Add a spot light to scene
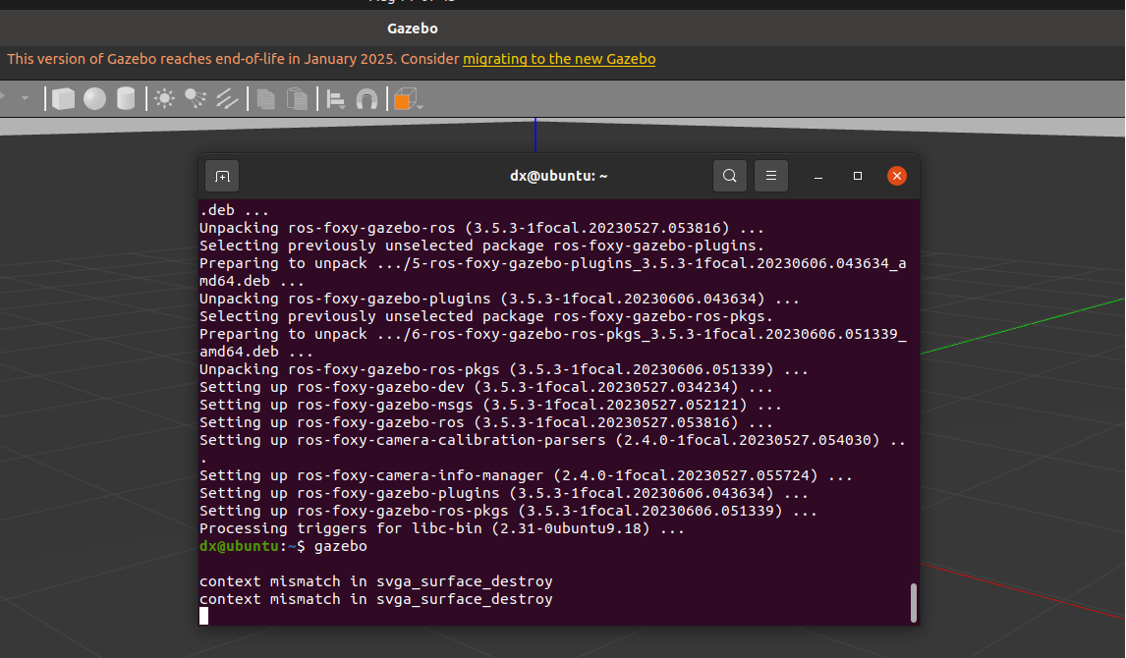 tap(196, 99)
